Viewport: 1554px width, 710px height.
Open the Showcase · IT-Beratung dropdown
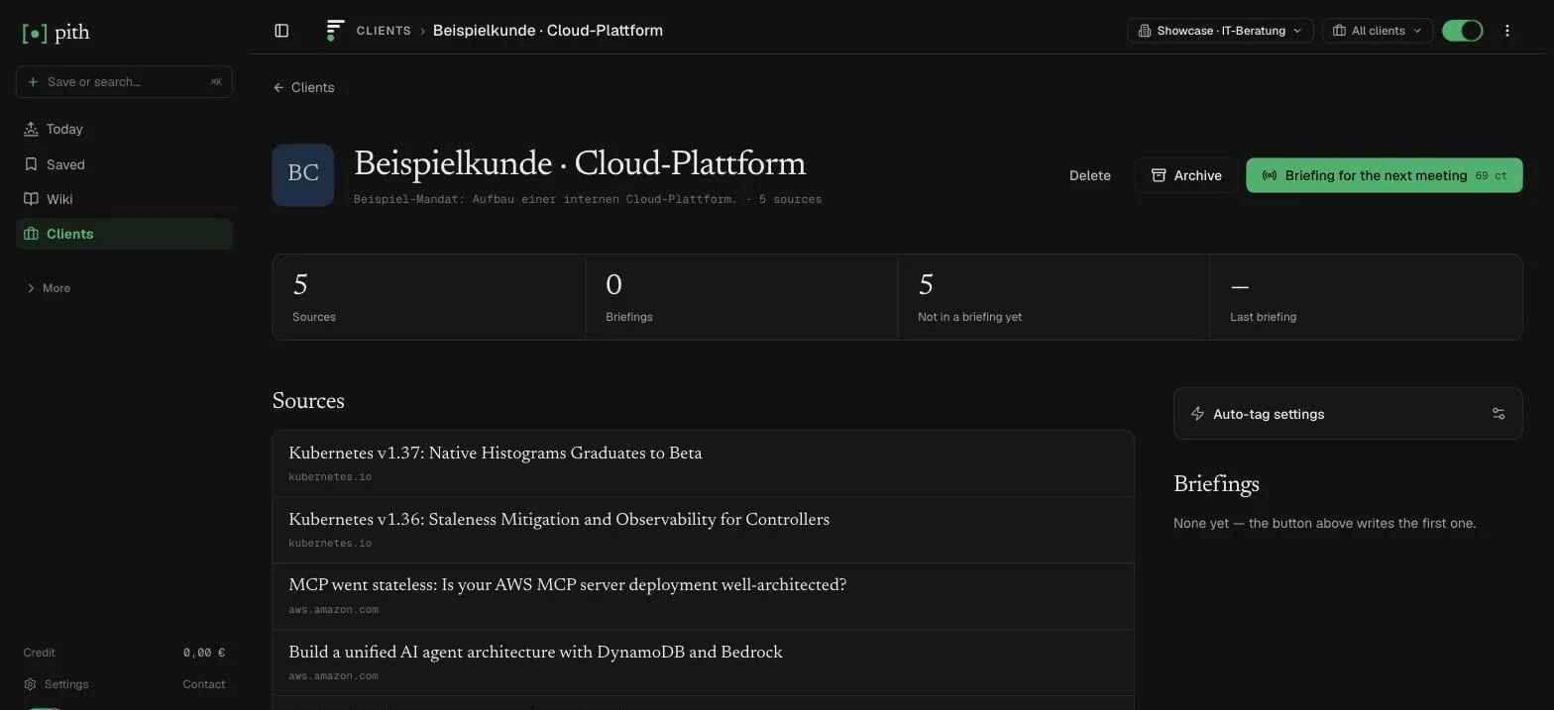point(1220,31)
